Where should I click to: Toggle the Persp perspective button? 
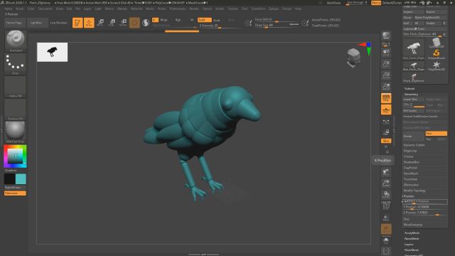point(386,98)
